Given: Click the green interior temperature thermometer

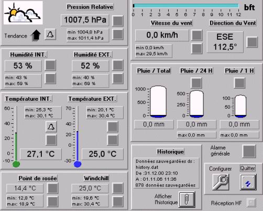Looking at the screenshot, I should 16,137.
